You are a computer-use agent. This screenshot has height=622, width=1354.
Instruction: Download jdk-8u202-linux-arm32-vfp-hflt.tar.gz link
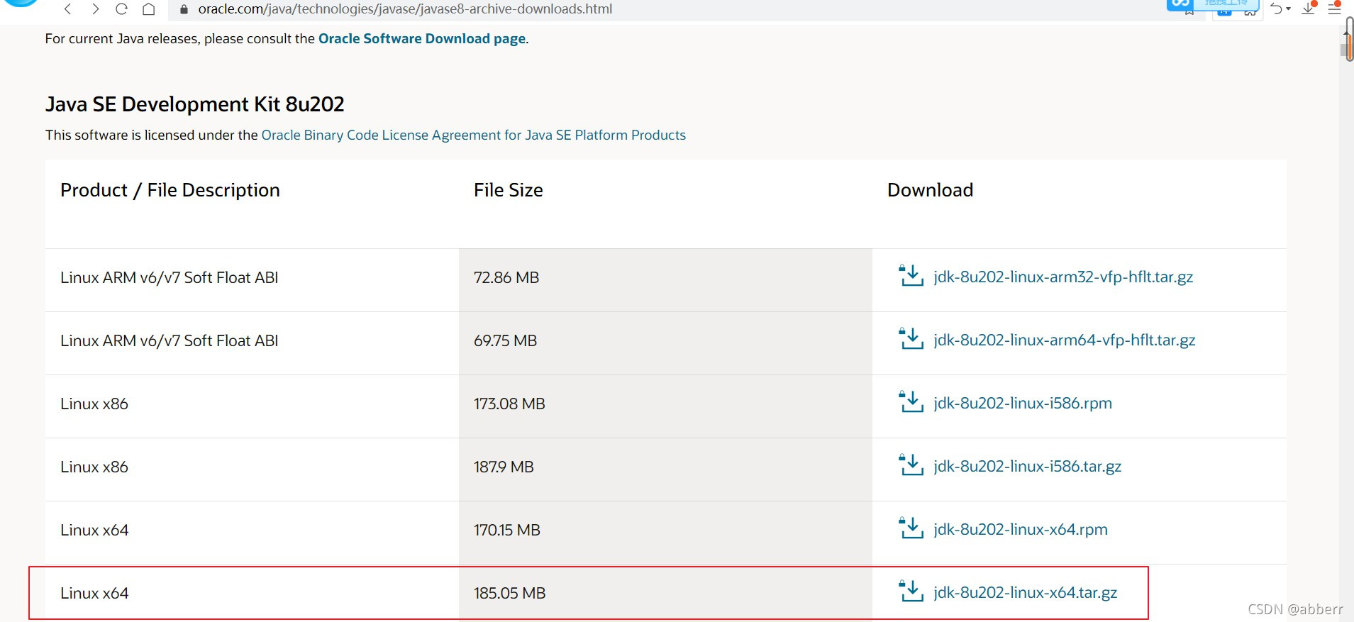pos(1063,277)
